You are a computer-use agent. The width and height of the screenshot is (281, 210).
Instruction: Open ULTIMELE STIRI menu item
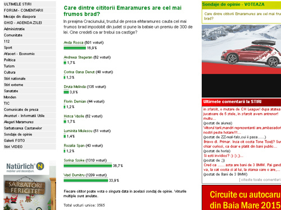[x=18, y=4]
